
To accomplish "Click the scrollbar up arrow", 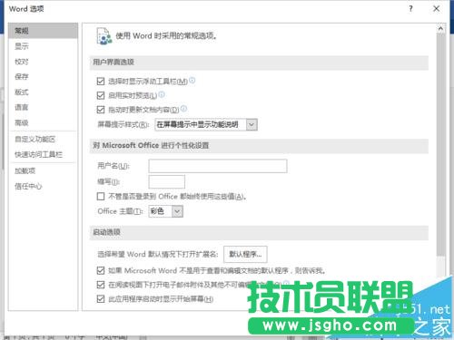I will coord(440,29).
